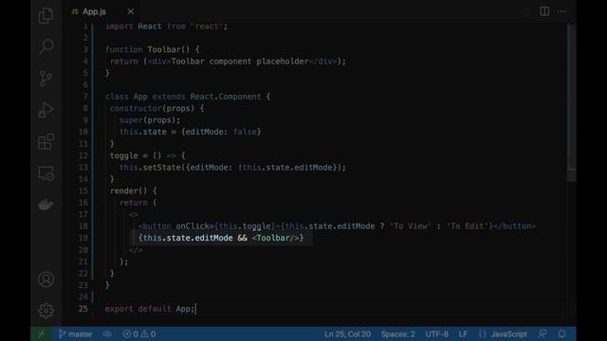The image size is (607, 341).
Task: Open the Run and Debug view
Action: (46, 110)
